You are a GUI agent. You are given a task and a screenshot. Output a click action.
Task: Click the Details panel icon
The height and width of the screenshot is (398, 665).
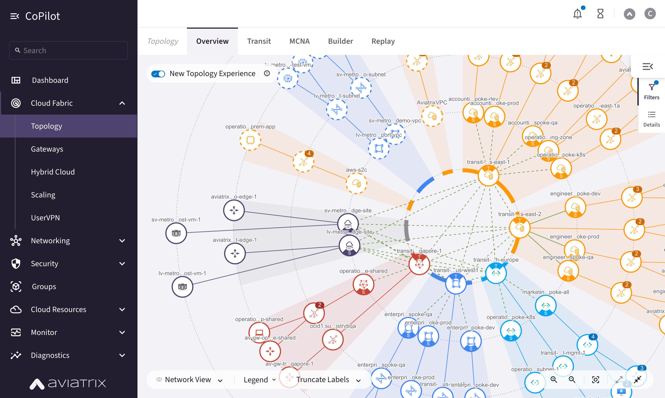click(652, 119)
